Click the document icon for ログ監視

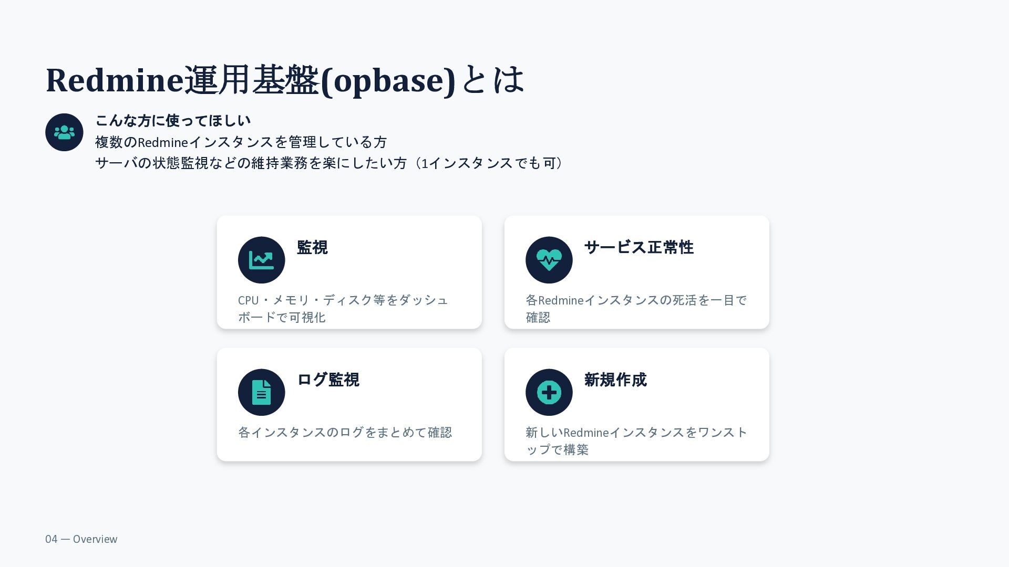pyautogui.click(x=261, y=392)
